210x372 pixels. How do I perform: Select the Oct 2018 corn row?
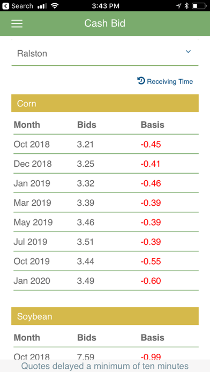tap(106, 144)
